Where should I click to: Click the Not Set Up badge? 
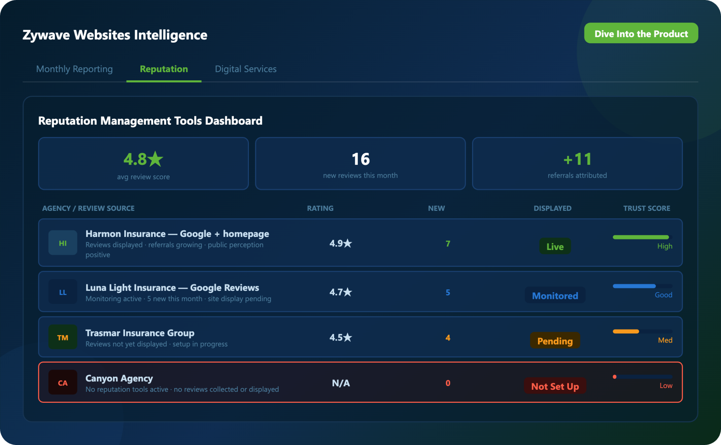555,386
